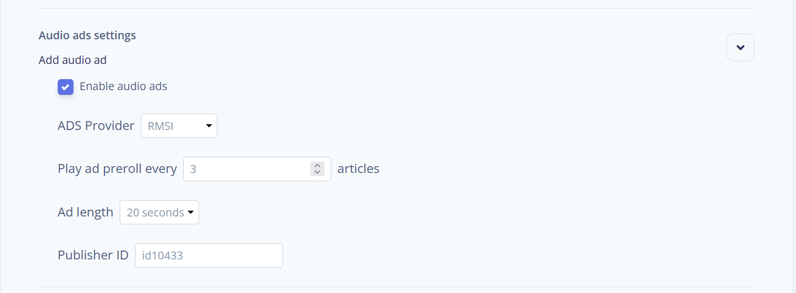Decrease preroll article count with down arrow
This screenshot has height=293, width=796.
[x=317, y=172]
